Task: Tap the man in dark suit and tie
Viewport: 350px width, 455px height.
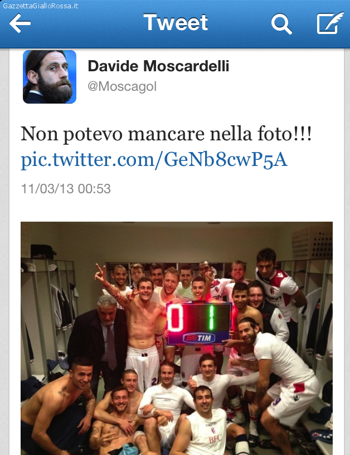Action: pyautogui.click(x=99, y=336)
